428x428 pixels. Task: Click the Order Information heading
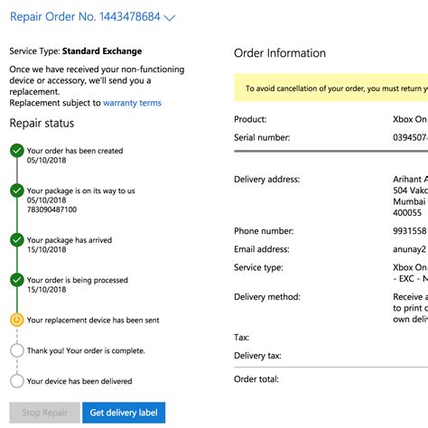point(280,53)
